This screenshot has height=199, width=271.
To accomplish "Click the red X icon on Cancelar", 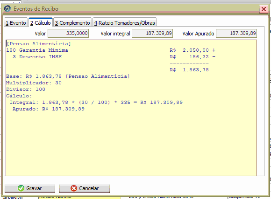I will pyautogui.click(x=74, y=188).
